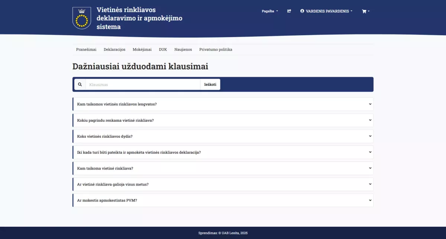Expand "Koks vietinės rinkliavos dydis?"
This screenshot has width=446, height=239.
223,136
